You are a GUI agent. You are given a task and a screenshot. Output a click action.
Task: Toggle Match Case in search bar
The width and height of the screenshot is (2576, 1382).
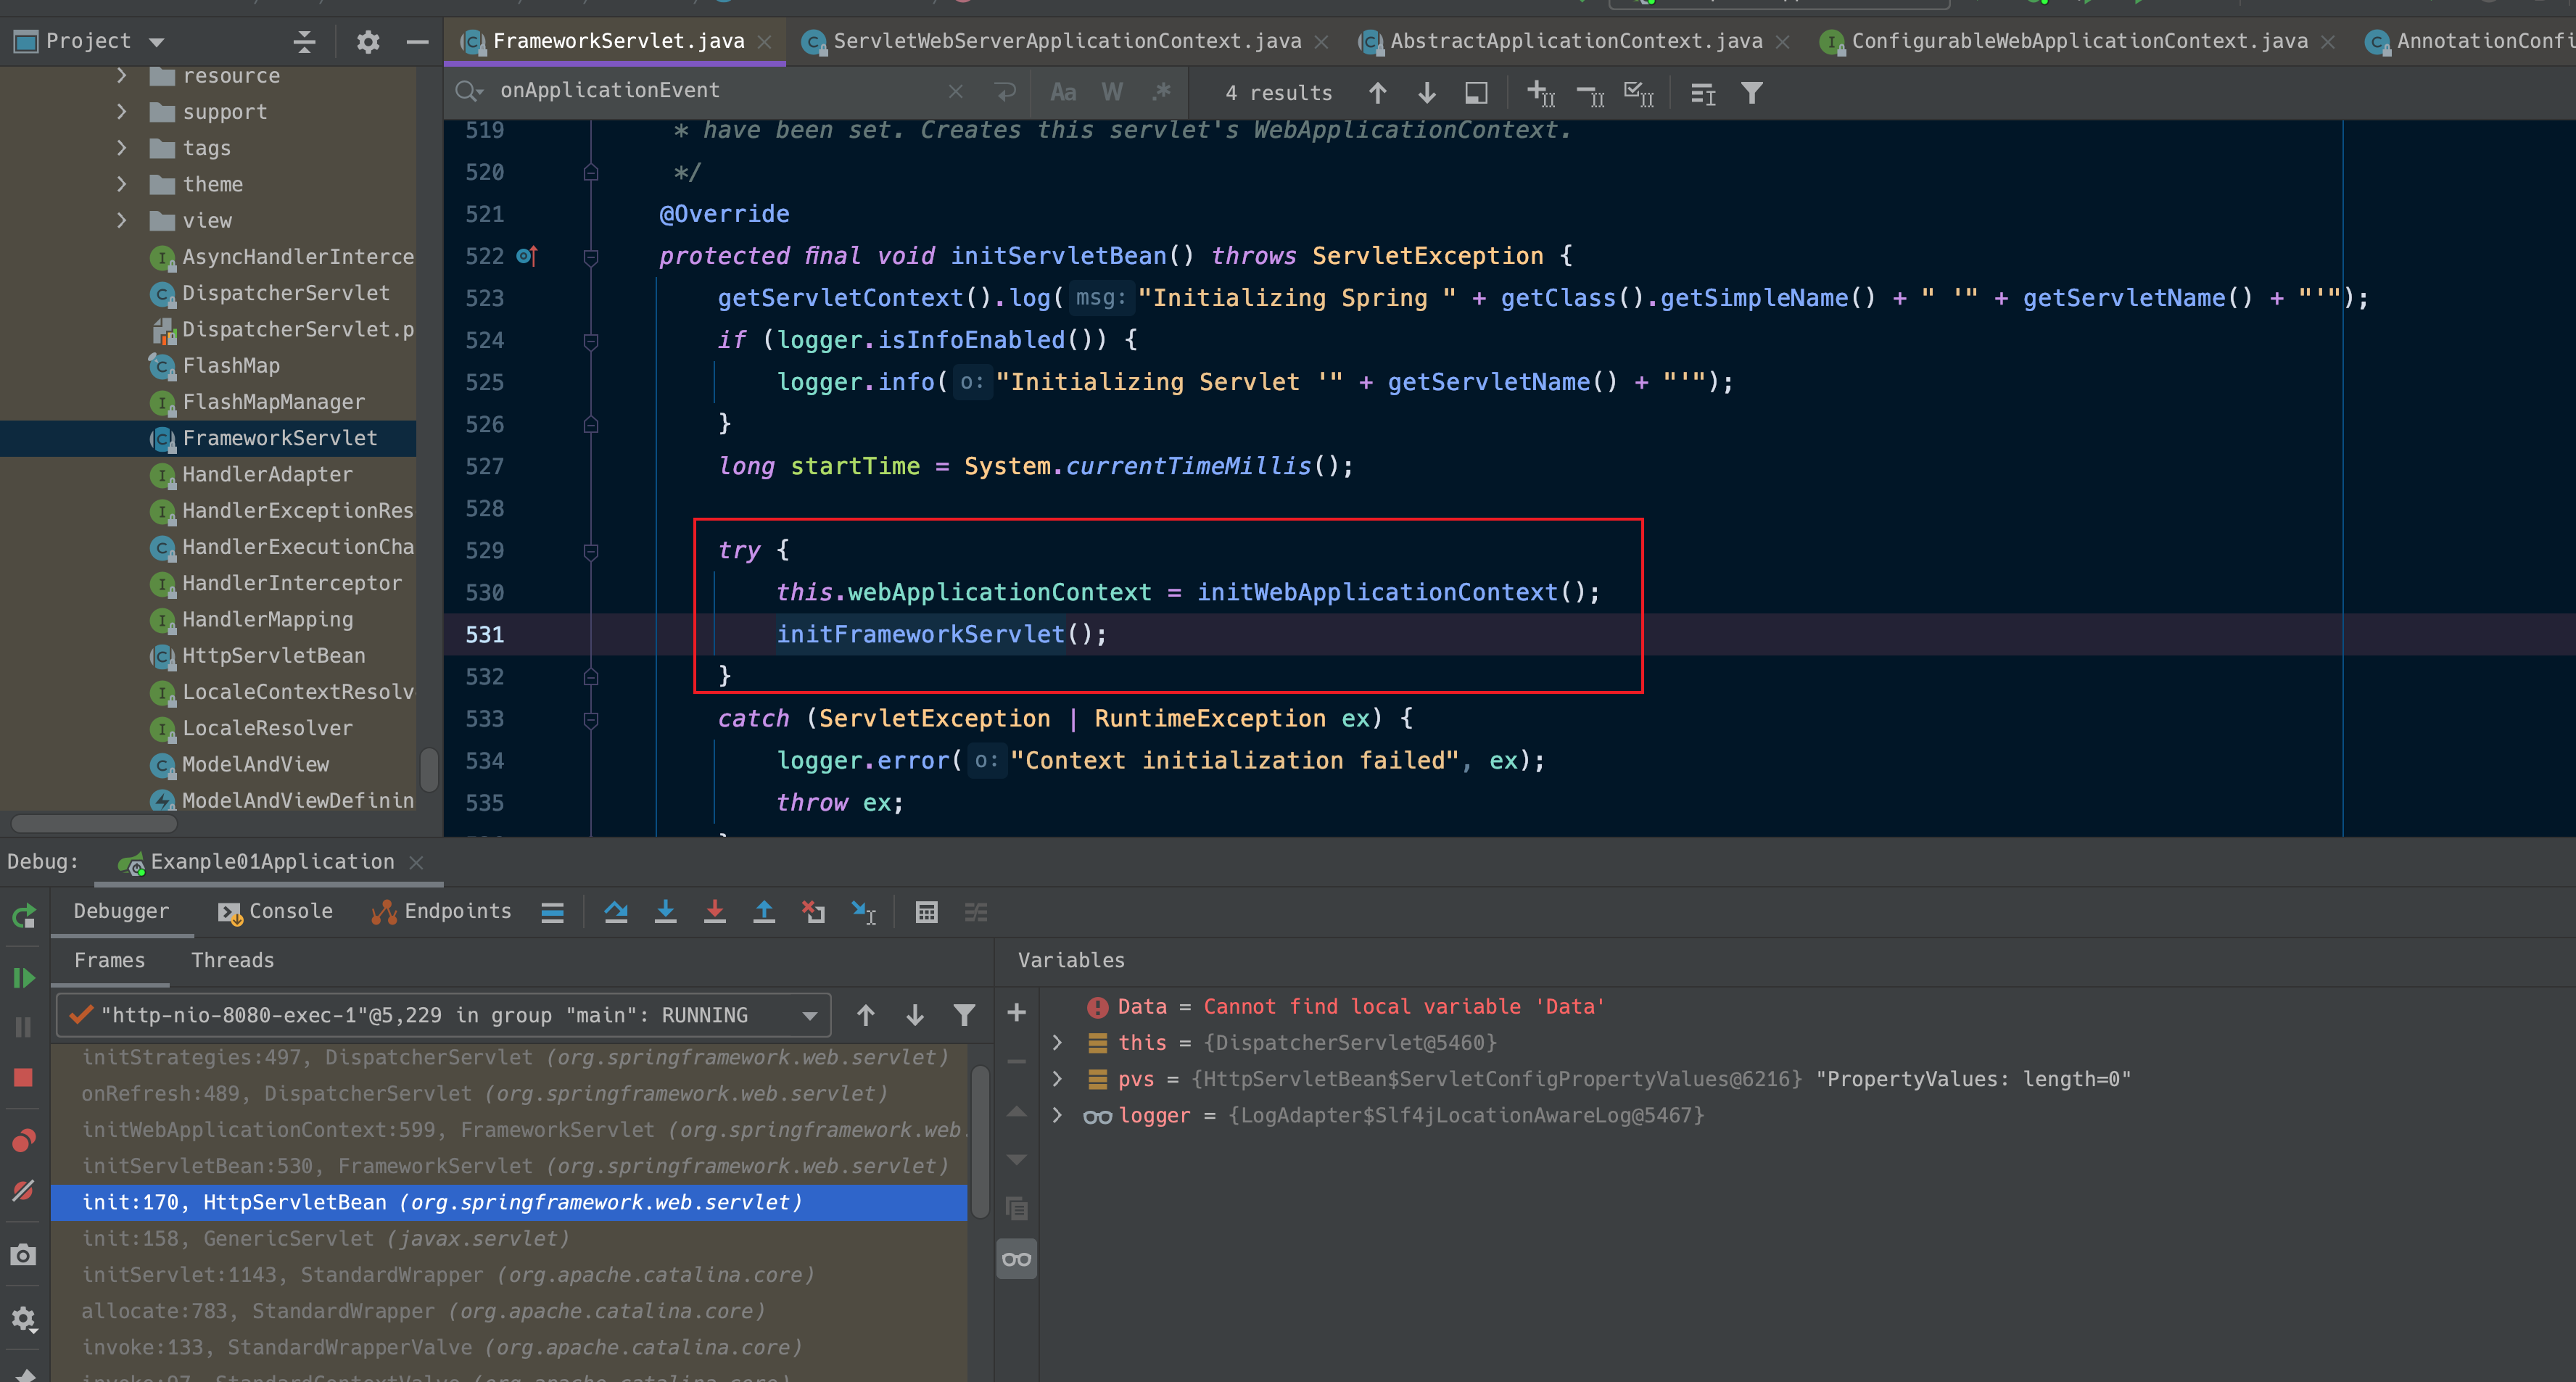click(1062, 92)
